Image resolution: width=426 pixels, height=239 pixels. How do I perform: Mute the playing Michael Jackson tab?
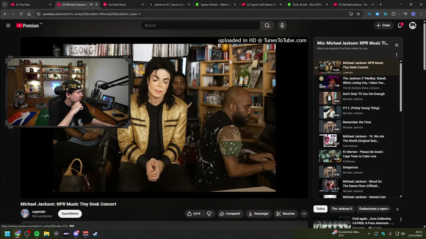(x=91, y=5)
